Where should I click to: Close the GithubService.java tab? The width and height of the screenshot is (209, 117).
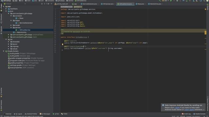[133, 4]
